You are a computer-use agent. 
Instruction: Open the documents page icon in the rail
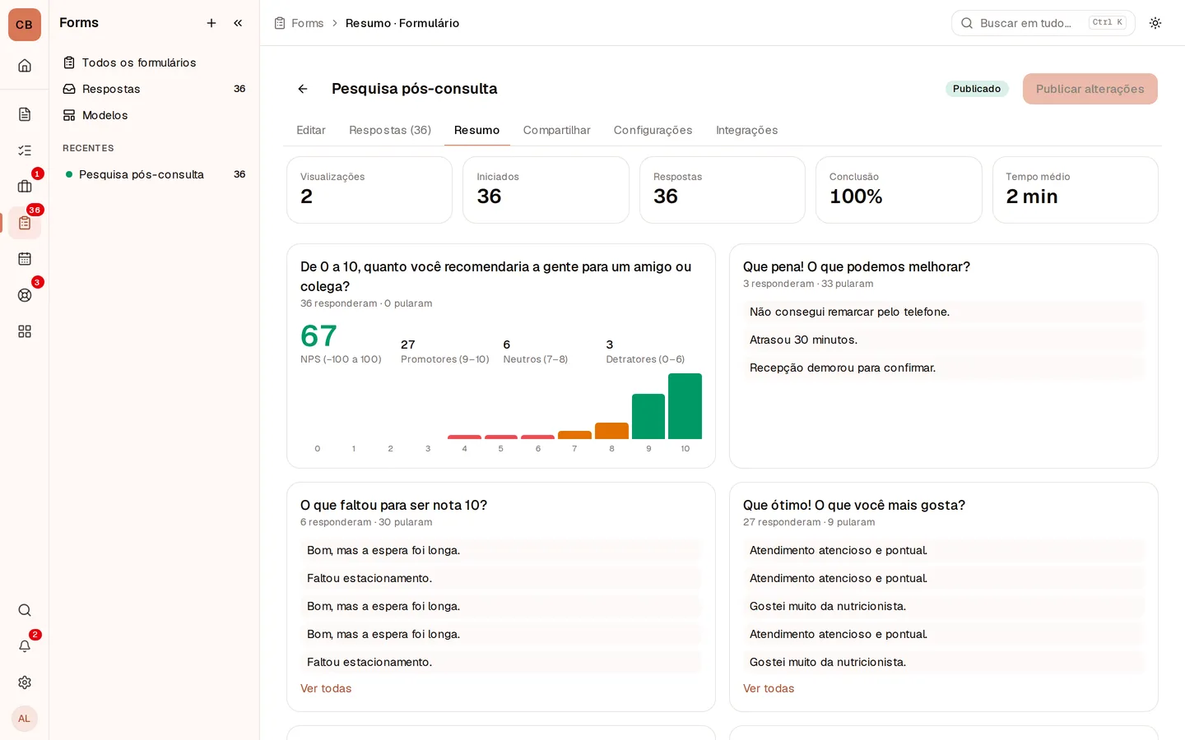25,114
